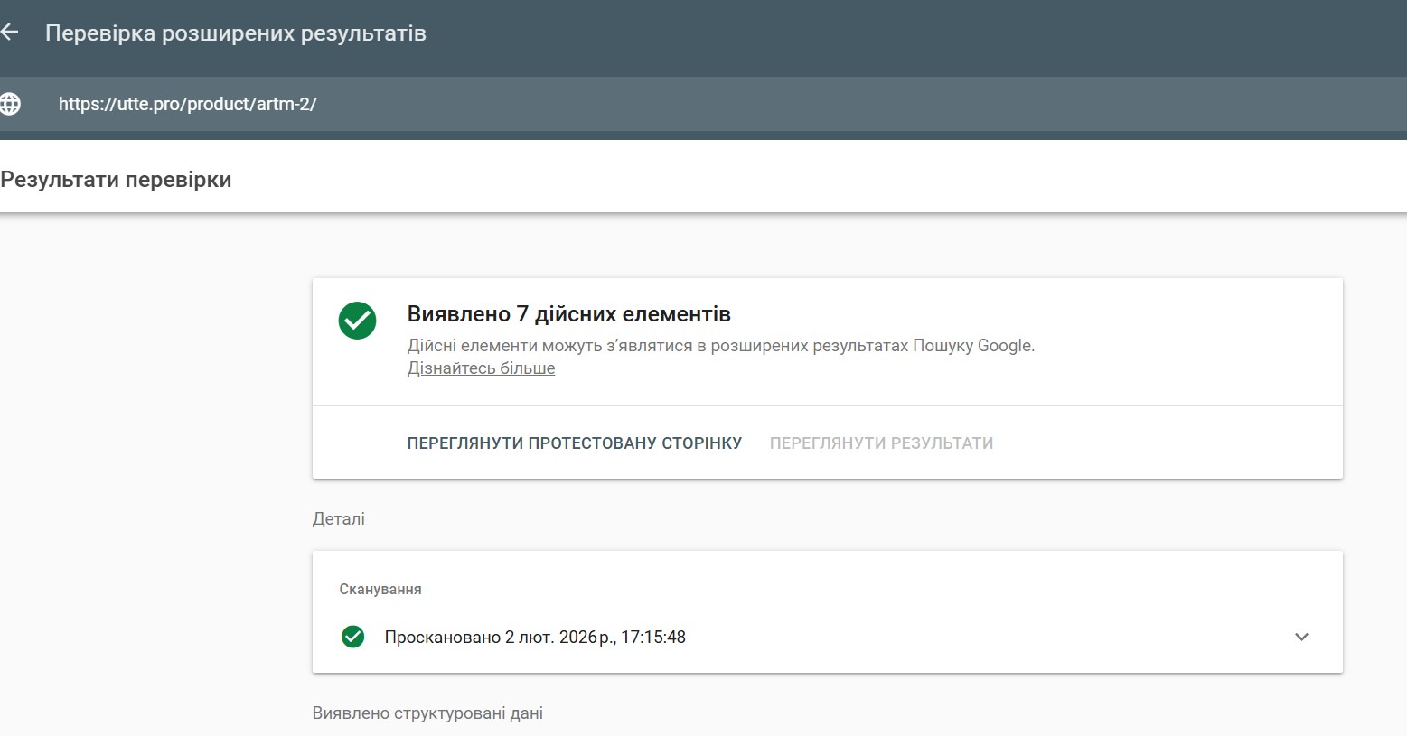This screenshot has width=1407, height=736.
Task: Expand the Сканування details chevron
Action: (1301, 637)
